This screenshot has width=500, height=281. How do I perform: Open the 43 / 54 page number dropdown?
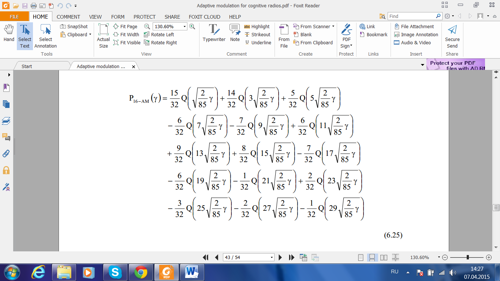click(x=272, y=258)
